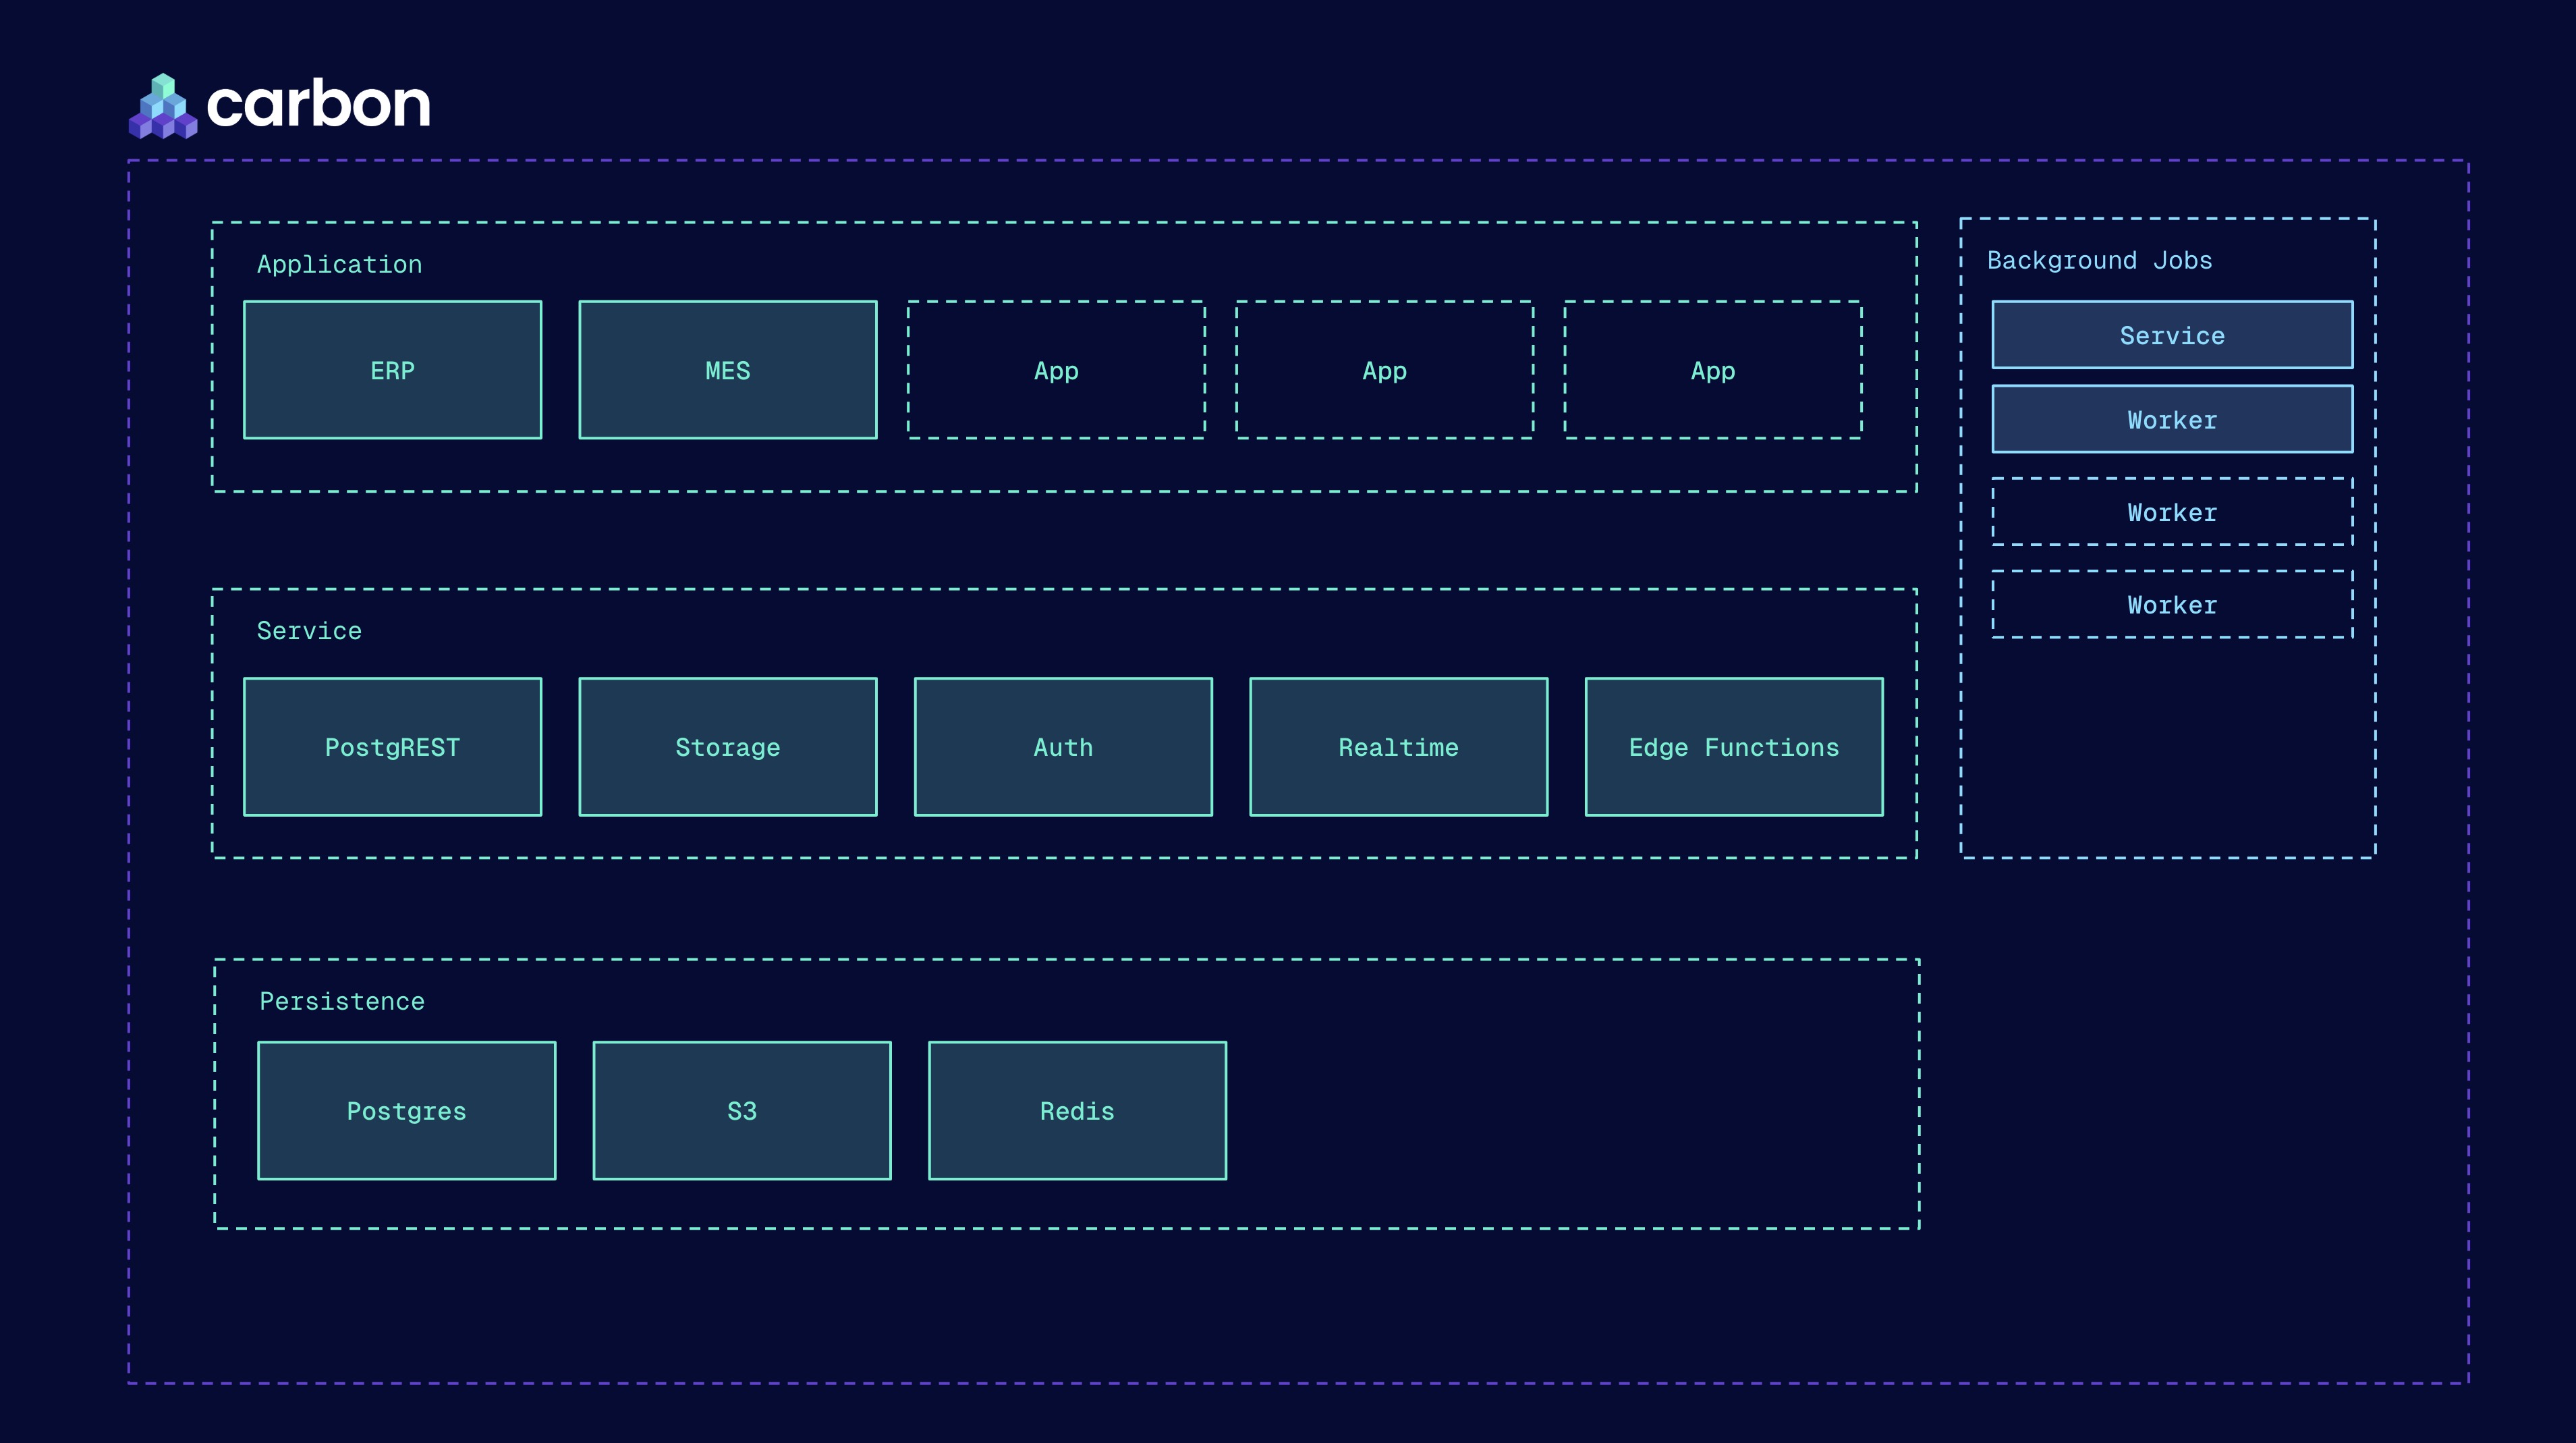Open the Realtime service block
This screenshot has height=1443, width=2576.
[x=1398, y=746]
